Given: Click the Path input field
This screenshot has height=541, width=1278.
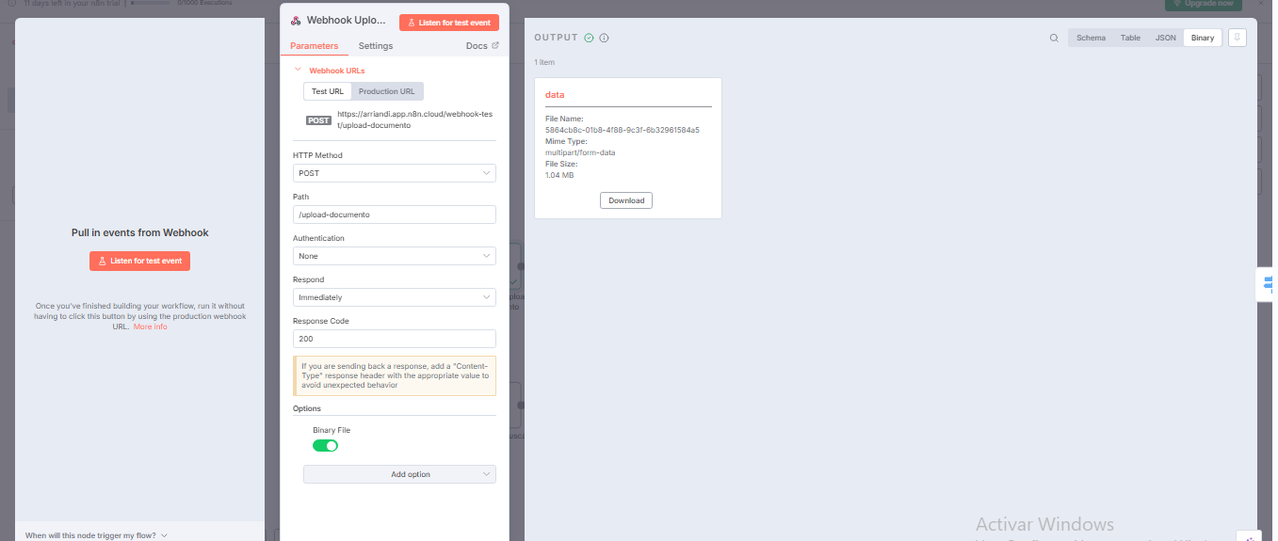Looking at the screenshot, I should click(x=395, y=215).
